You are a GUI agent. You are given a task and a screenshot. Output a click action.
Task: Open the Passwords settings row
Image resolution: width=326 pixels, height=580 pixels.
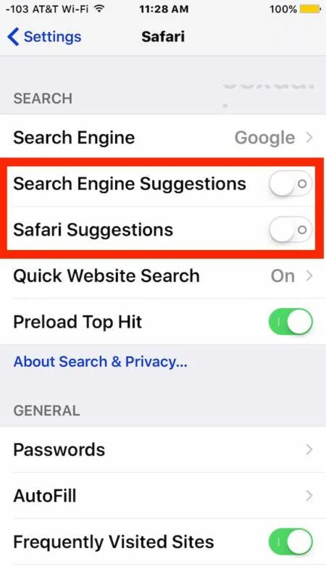pos(163,449)
